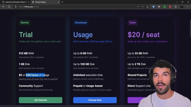This screenshot has height=107, width=191.
Task: Click 'Up to 8 GB RAM' text
Action: point(83,53)
